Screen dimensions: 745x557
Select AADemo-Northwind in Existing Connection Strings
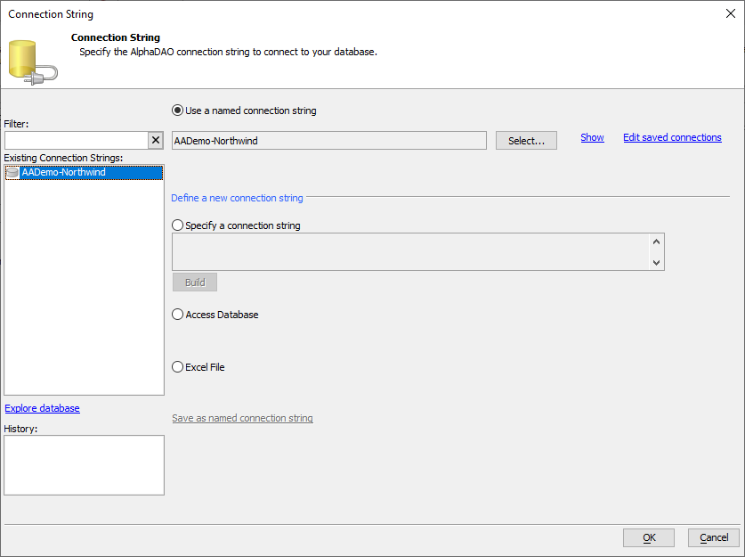pos(84,172)
